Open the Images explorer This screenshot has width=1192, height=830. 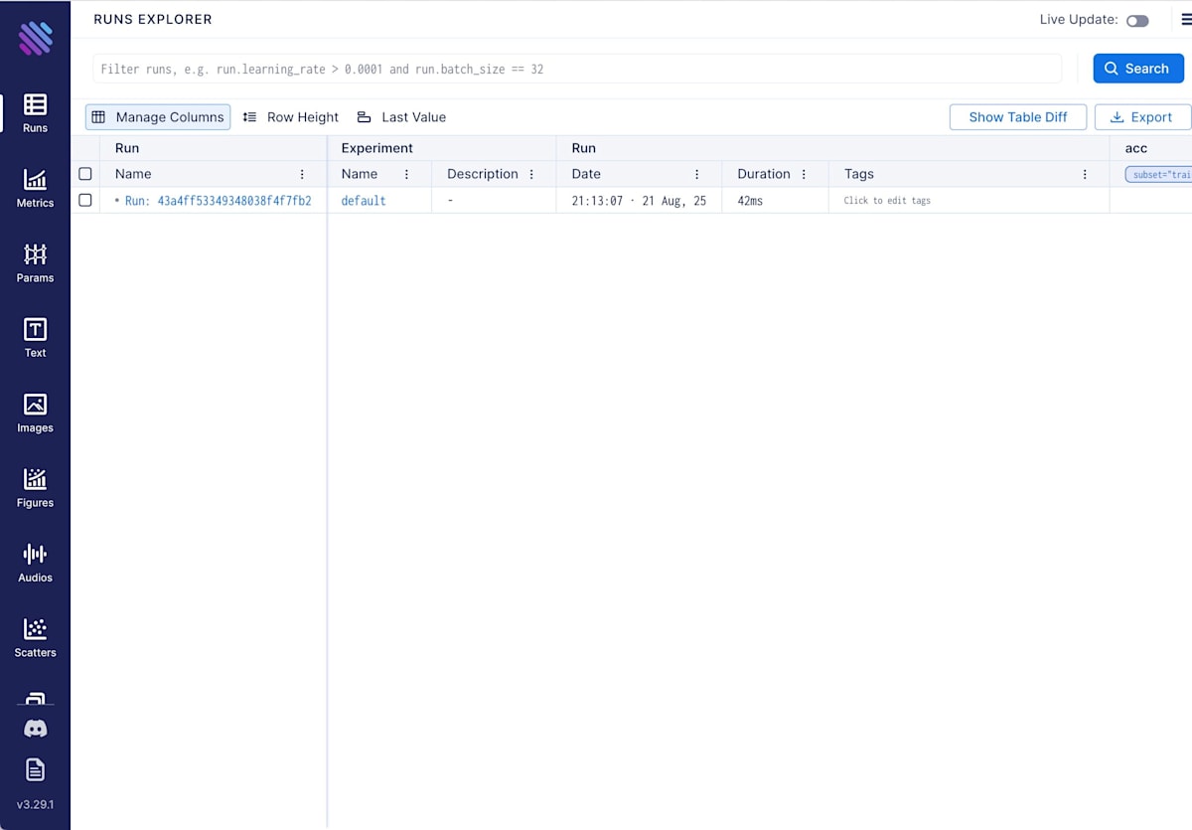pos(35,413)
